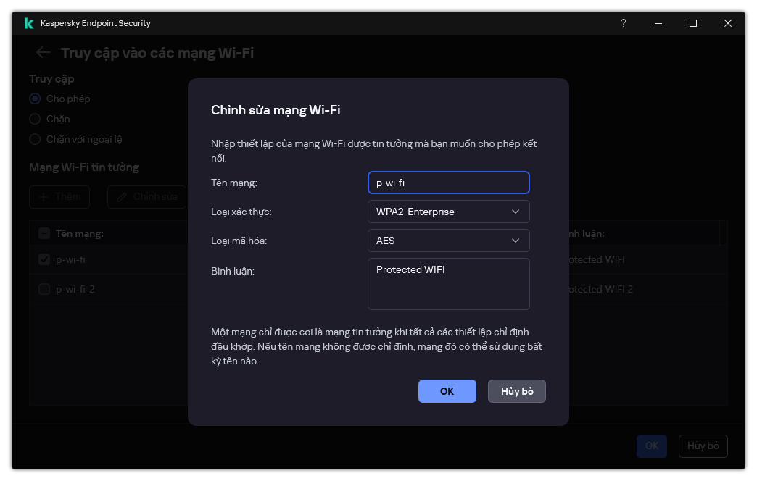Viewport: 757px width, 481px height.
Task: Toggle the select-all checkbox in table header
Action: click(x=44, y=233)
